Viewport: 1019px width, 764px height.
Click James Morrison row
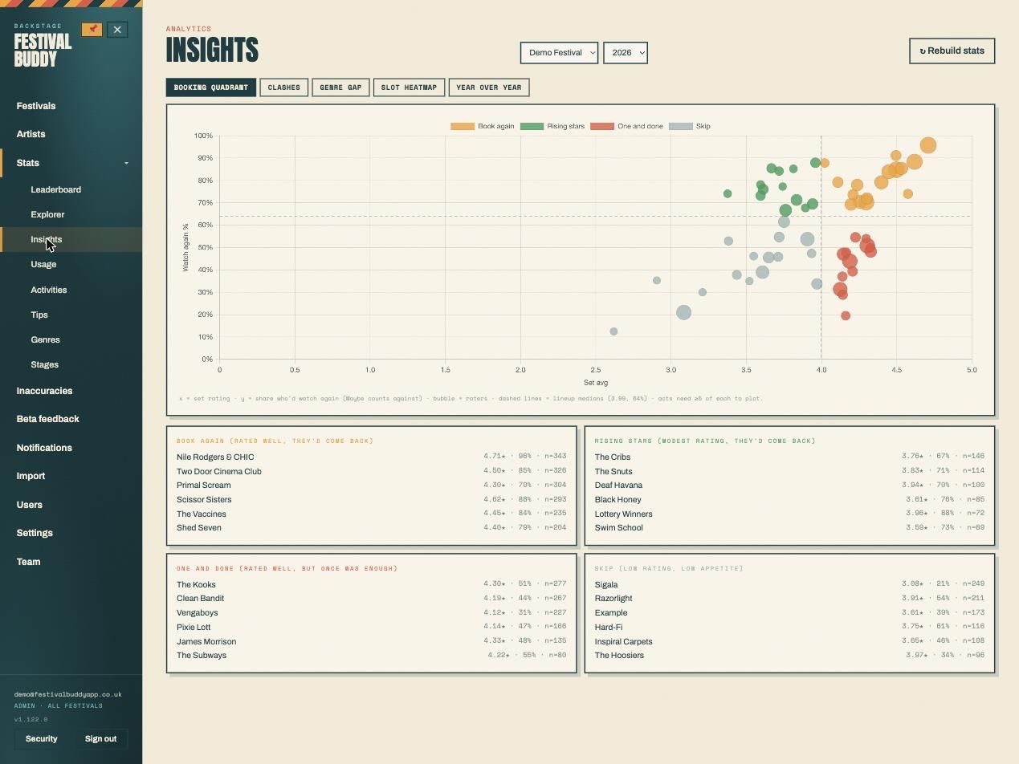(x=371, y=641)
